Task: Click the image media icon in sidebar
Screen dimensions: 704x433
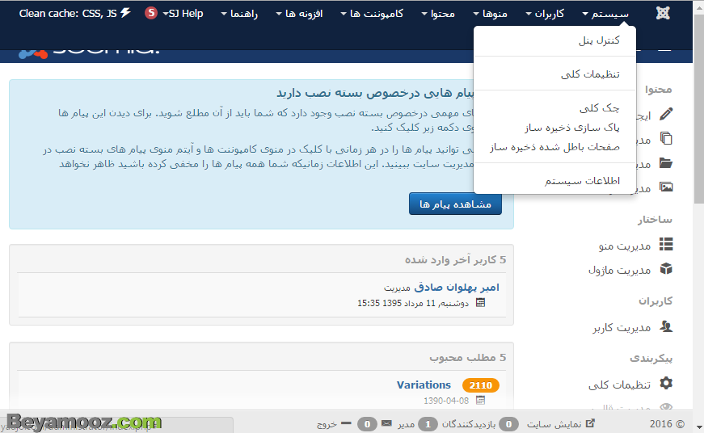Action: [x=666, y=187]
